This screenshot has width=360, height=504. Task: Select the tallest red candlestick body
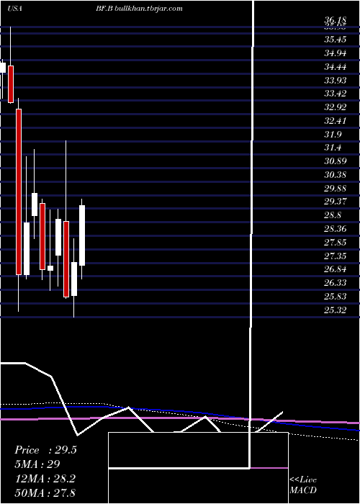pyautogui.click(x=19, y=192)
